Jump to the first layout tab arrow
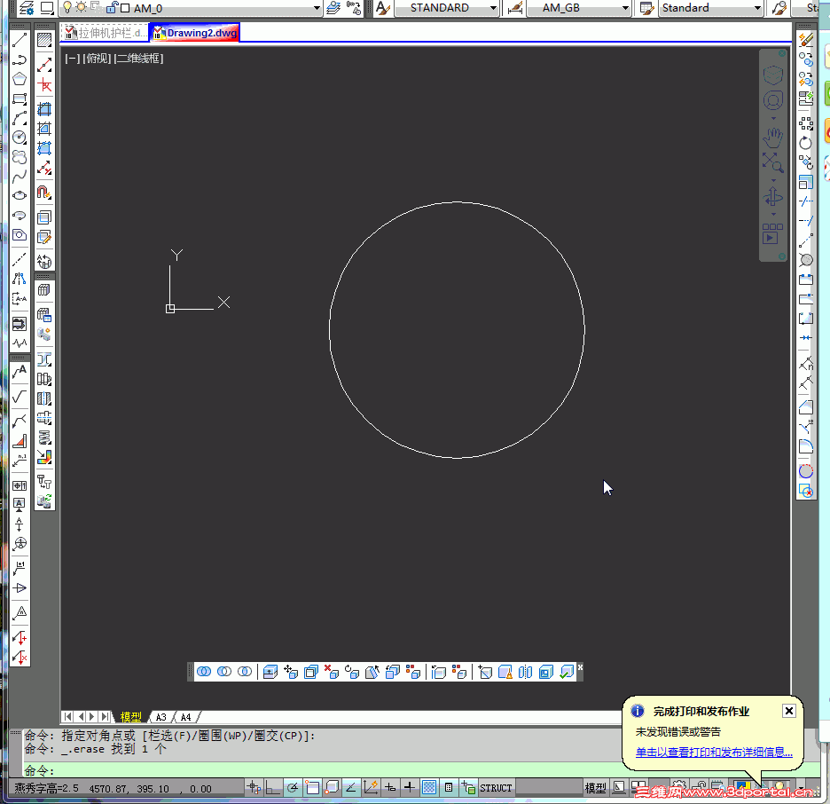This screenshot has height=804, width=830. point(67,717)
